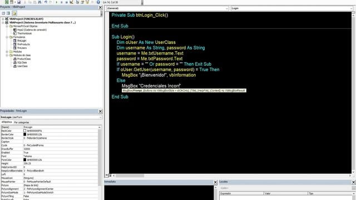Collapse Microsoft Excel Objetos folder
This screenshot has height=200, width=356.
coord(7,26)
